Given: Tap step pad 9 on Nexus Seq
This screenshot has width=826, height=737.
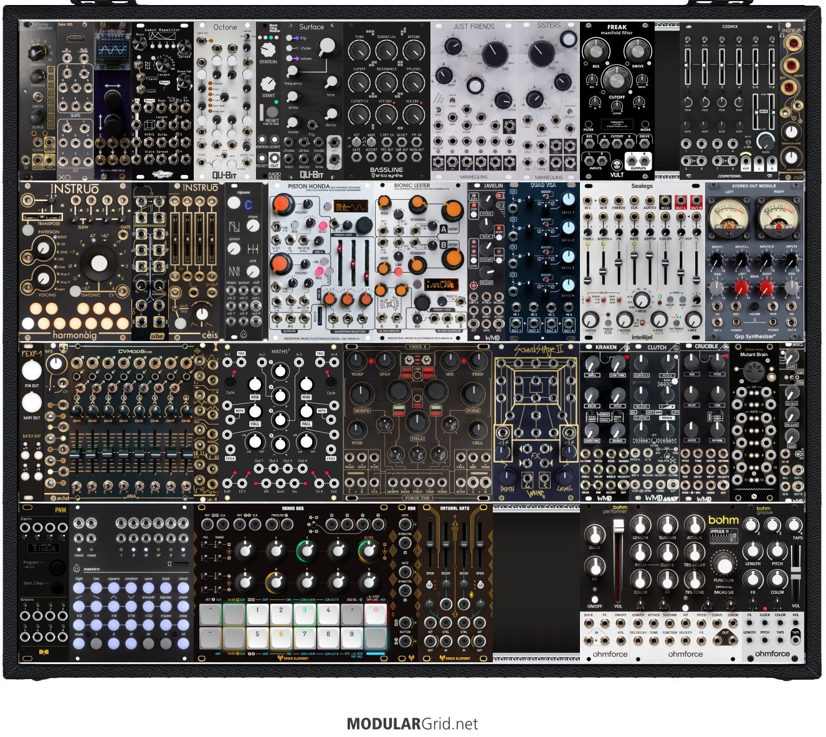Looking at the screenshot, I should coord(352,638).
